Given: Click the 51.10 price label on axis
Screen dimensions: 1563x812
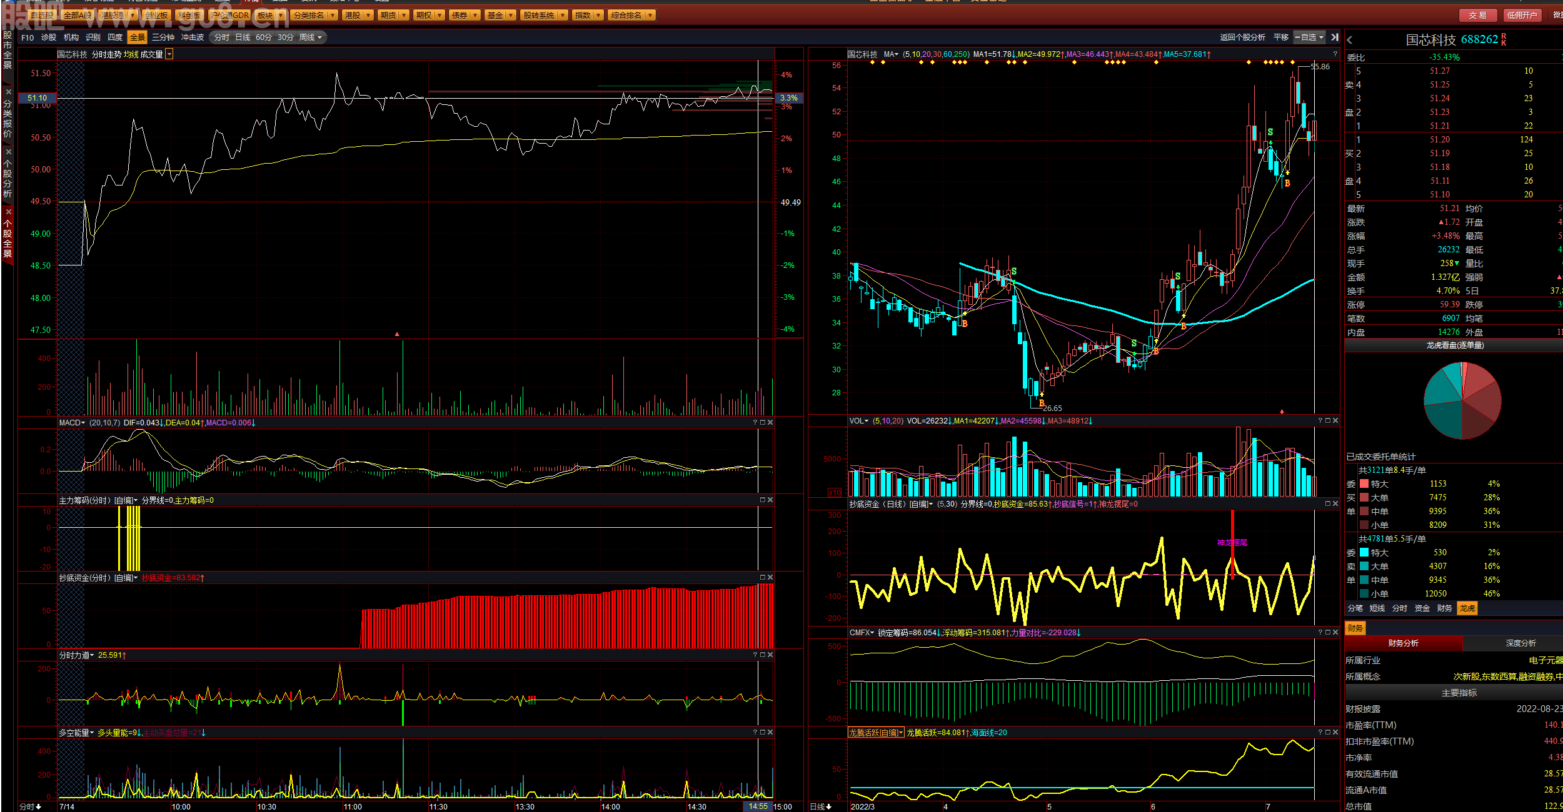Looking at the screenshot, I should coord(38,98).
